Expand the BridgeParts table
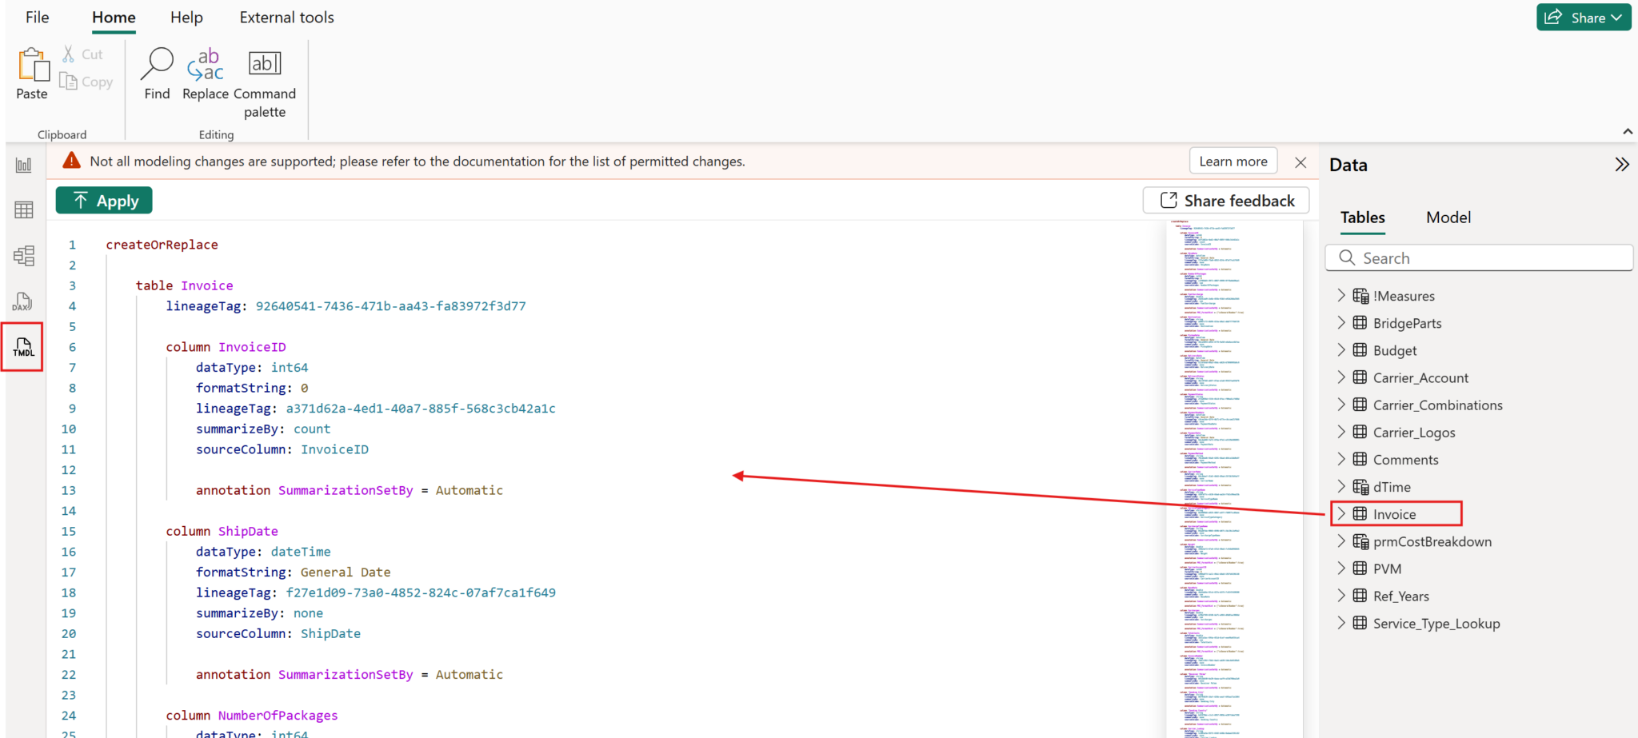 click(x=1341, y=323)
